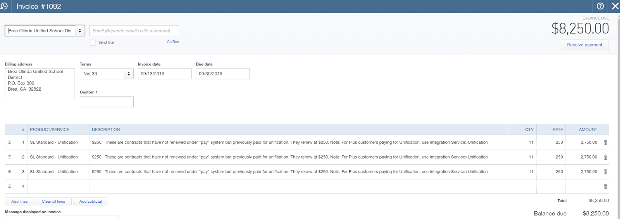The width and height of the screenshot is (620, 219).
Task: Click the Custom 1 text field
Action: 107,102
